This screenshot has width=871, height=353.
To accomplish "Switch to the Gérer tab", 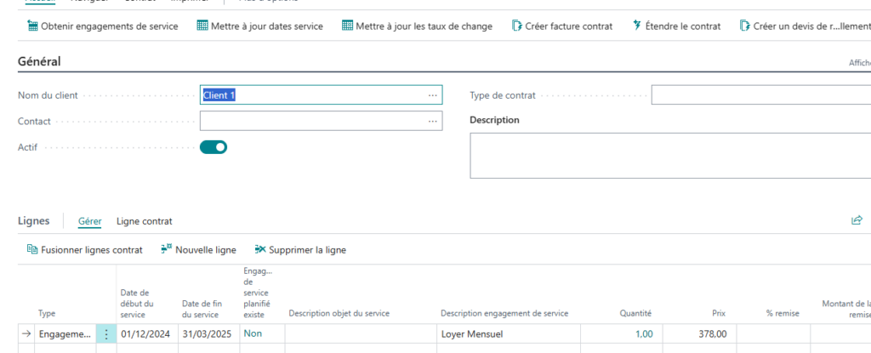I will [89, 221].
